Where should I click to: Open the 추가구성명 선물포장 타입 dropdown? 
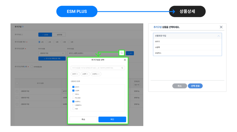click(52, 53)
